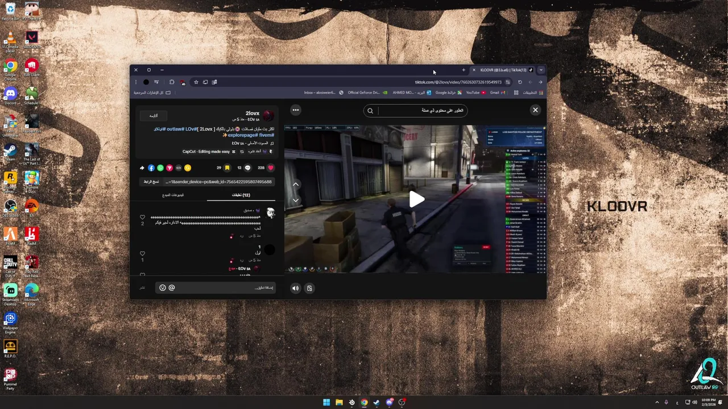Open a new browser tab with plus
Image resolution: width=728 pixels, height=409 pixels.
click(x=464, y=70)
